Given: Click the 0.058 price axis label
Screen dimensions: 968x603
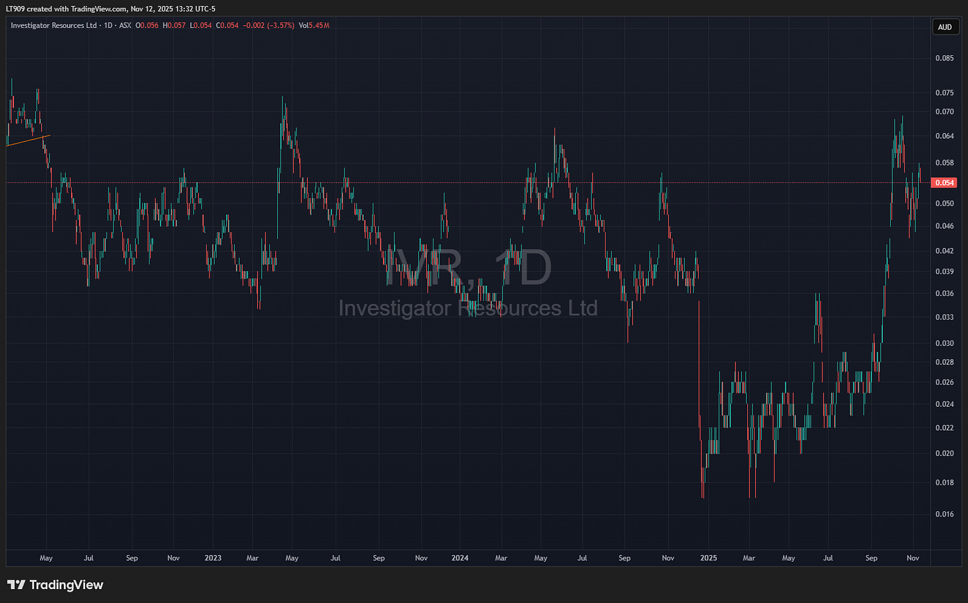Looking at the screenshot, I should click(x=944, y=163).
